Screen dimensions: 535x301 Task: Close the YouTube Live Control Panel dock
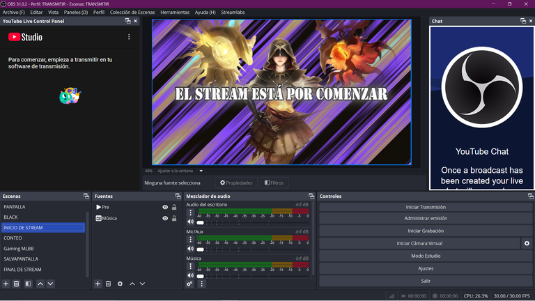(135, 21)
